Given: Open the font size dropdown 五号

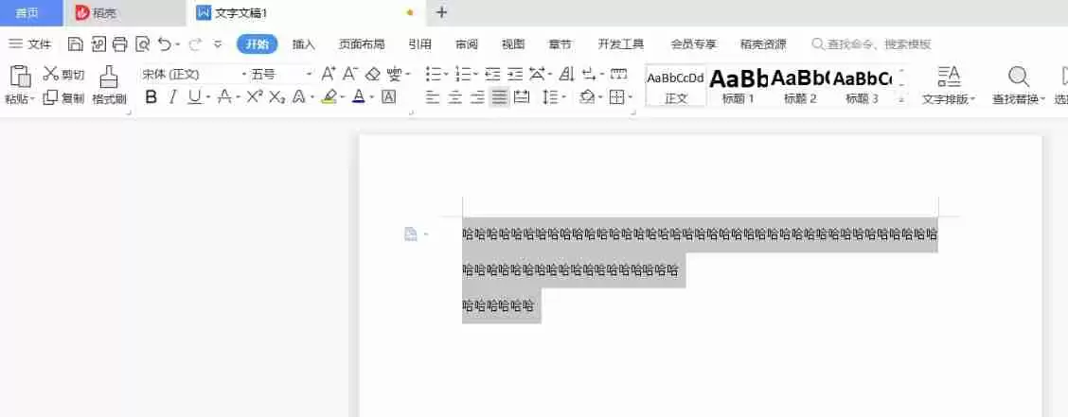Looking at the screenshot, I should point(309,74).
